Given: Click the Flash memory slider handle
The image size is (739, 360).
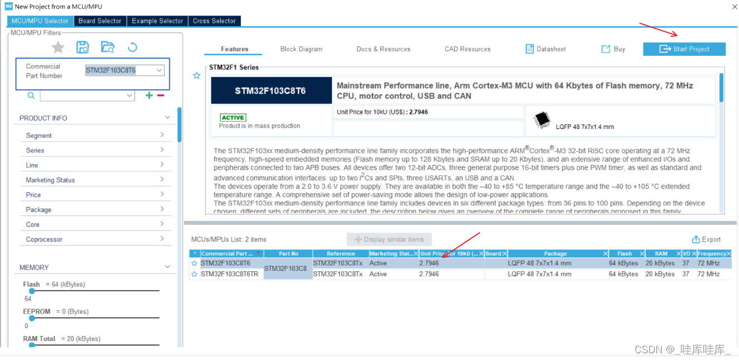Looking at the screenshot, I should 32,291.
